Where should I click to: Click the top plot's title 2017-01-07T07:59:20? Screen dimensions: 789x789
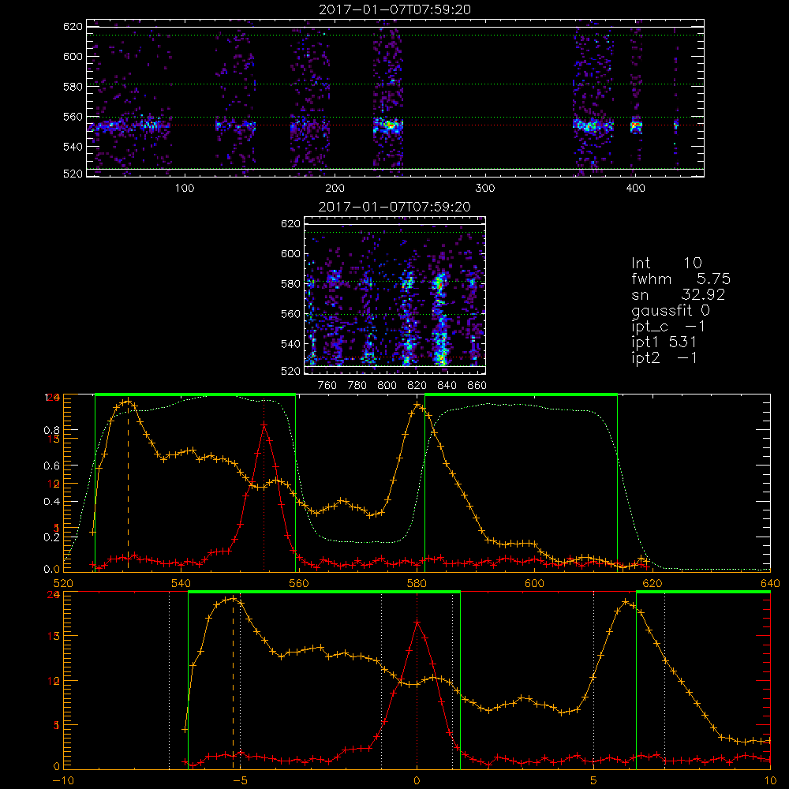394,9
